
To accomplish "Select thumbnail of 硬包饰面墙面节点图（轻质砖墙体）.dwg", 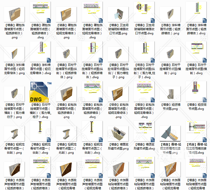I will click(x=40, y=12).
